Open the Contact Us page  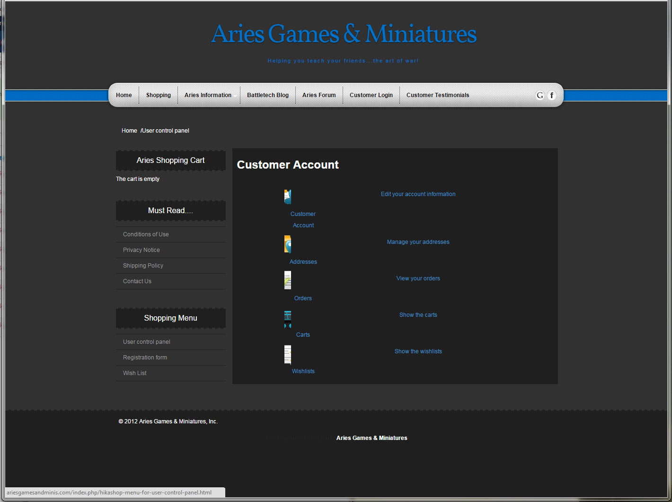pos(137,281)
